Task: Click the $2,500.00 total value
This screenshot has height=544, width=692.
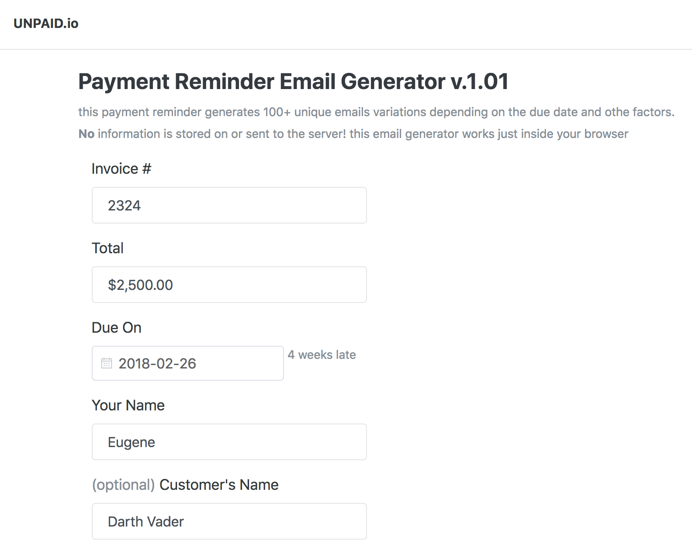Action: 140,285
